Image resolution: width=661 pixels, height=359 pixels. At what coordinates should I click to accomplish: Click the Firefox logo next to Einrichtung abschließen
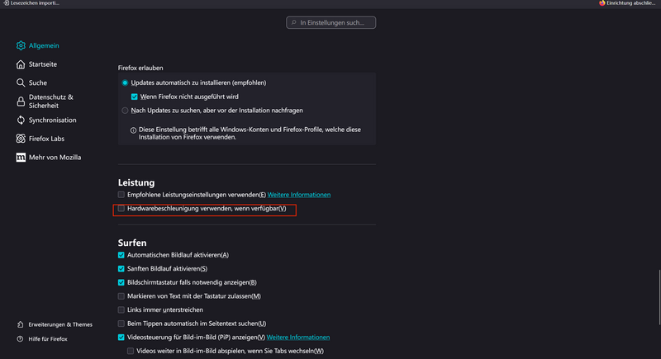(x=602, y=3)
